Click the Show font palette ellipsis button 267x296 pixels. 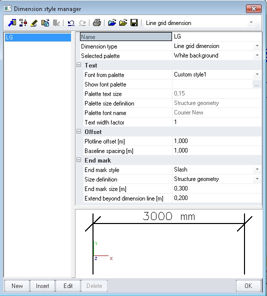[x=256, y=84]
